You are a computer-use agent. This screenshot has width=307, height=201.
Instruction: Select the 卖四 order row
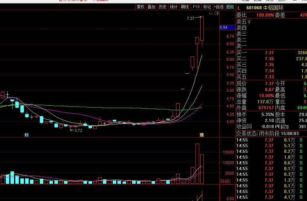point(271,28)
